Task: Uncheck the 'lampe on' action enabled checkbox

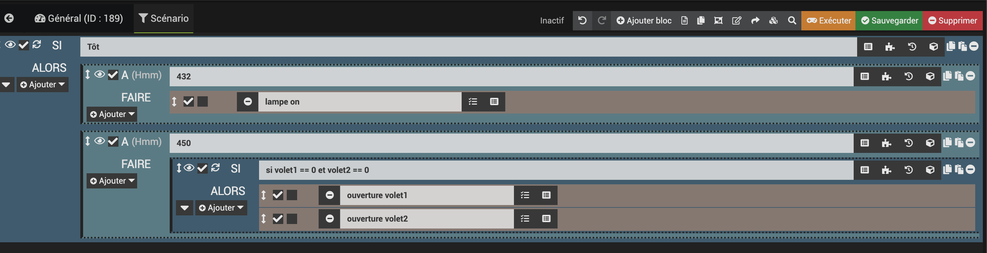Action: click(x=188, y=101)
